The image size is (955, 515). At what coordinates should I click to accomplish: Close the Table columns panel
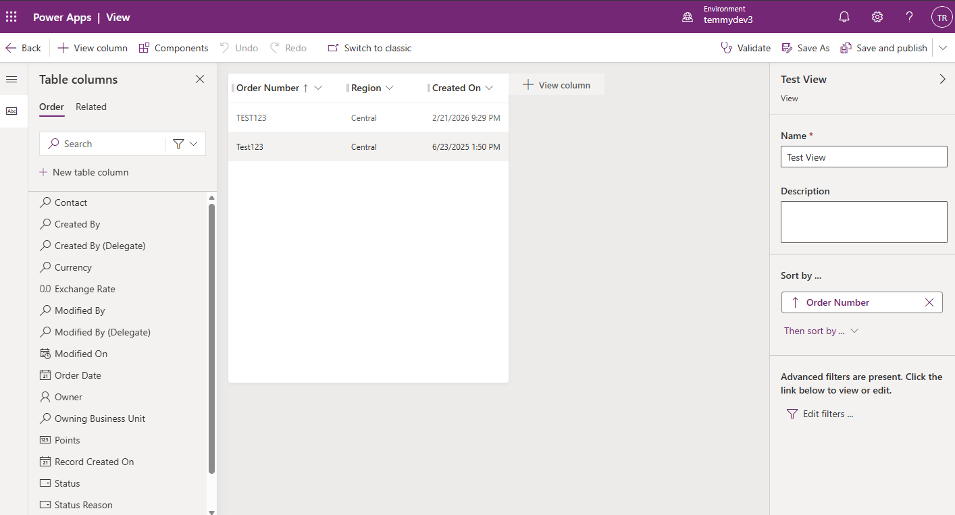pyautogui.click(x=200, y=79)
